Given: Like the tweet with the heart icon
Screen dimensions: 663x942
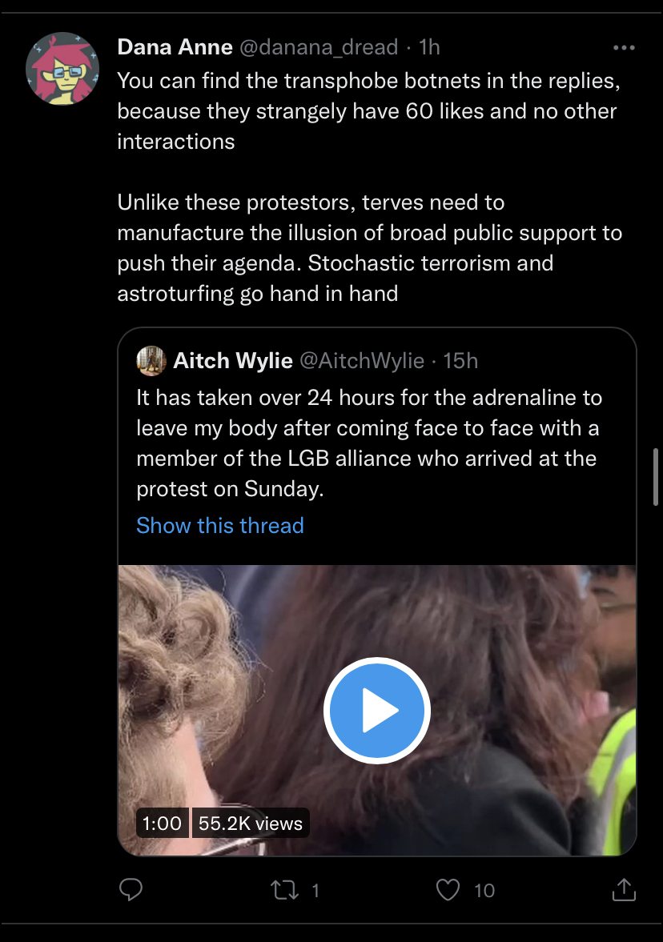Looking at the screenshot, I should (x=448, y=890).
